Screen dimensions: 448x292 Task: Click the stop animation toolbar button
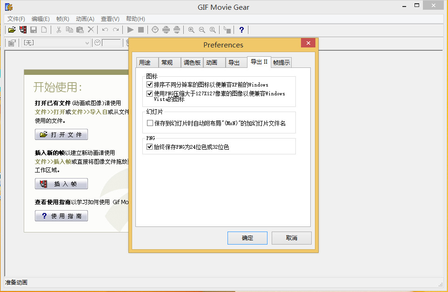[141, 30]
